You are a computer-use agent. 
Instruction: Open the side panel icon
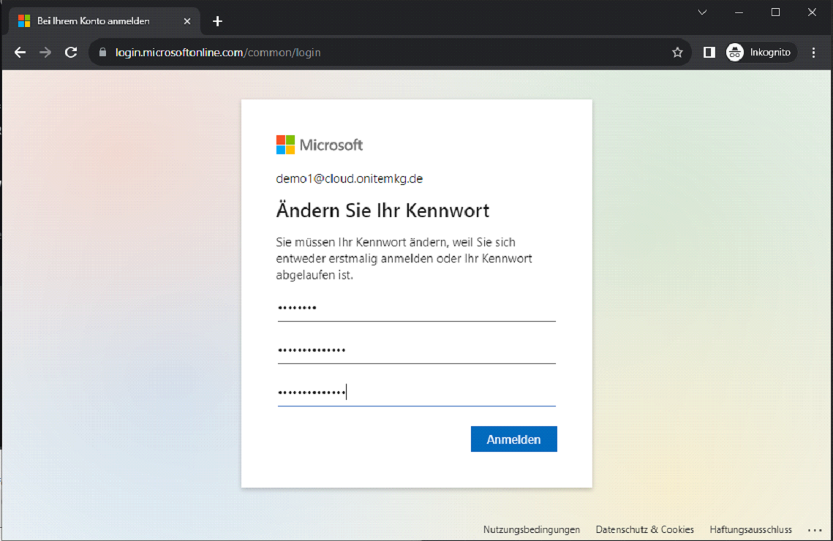709,52
